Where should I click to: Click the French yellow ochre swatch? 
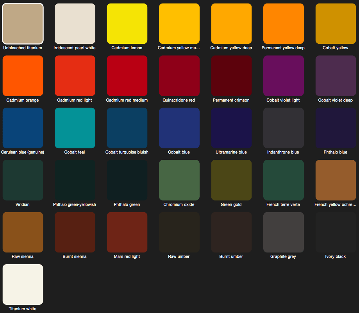tap(336, 180)
